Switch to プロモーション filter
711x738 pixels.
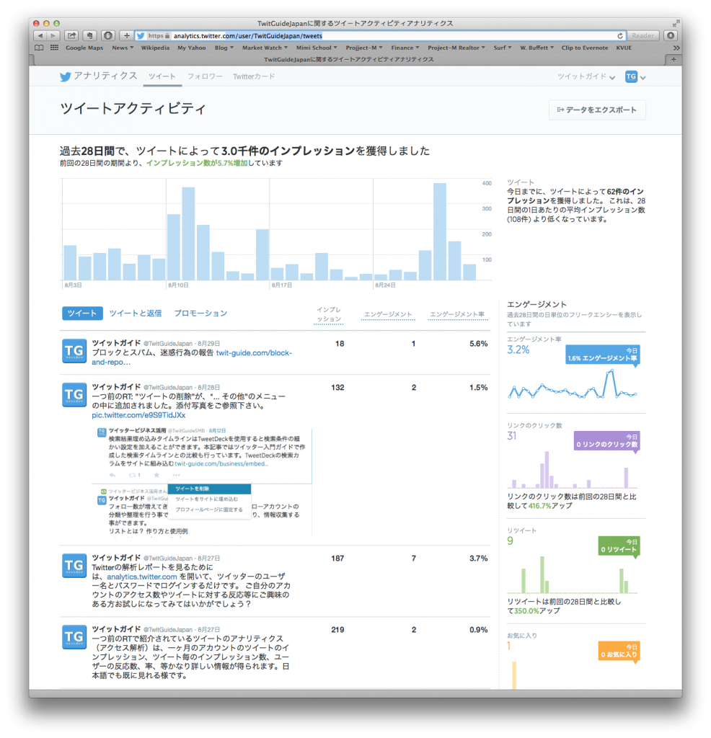tap(200, 313)
